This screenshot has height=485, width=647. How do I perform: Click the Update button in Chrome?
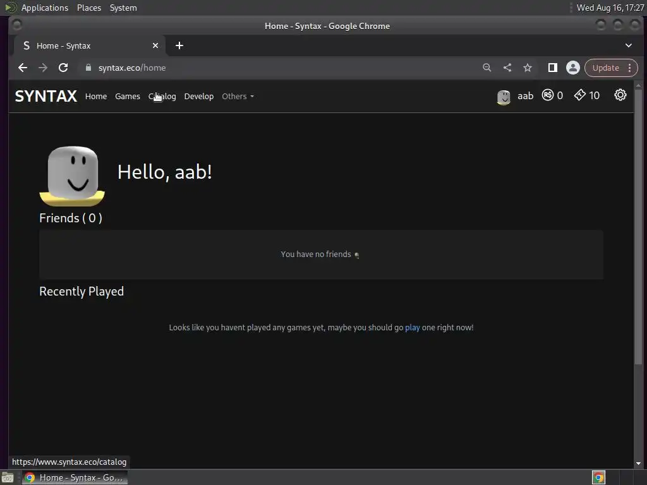[606, 68]
